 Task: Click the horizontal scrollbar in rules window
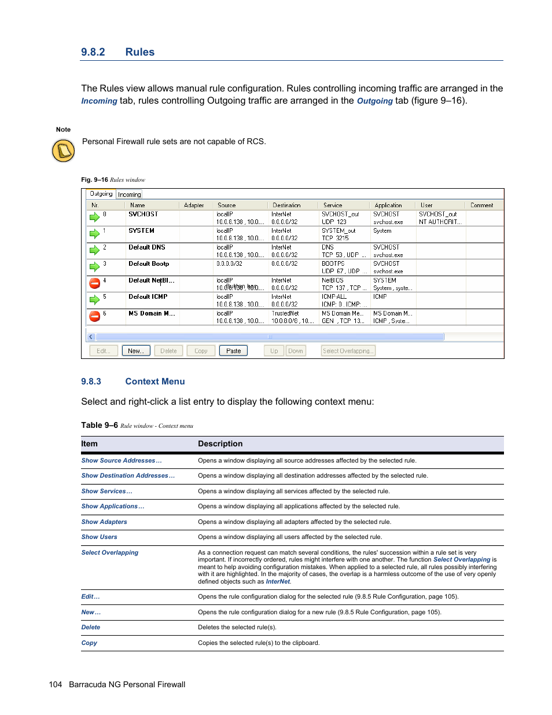[x=270, y=337]
